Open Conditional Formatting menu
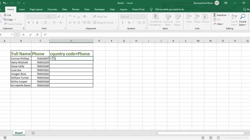Screen dimensions: 250x140 click(155, 20)
